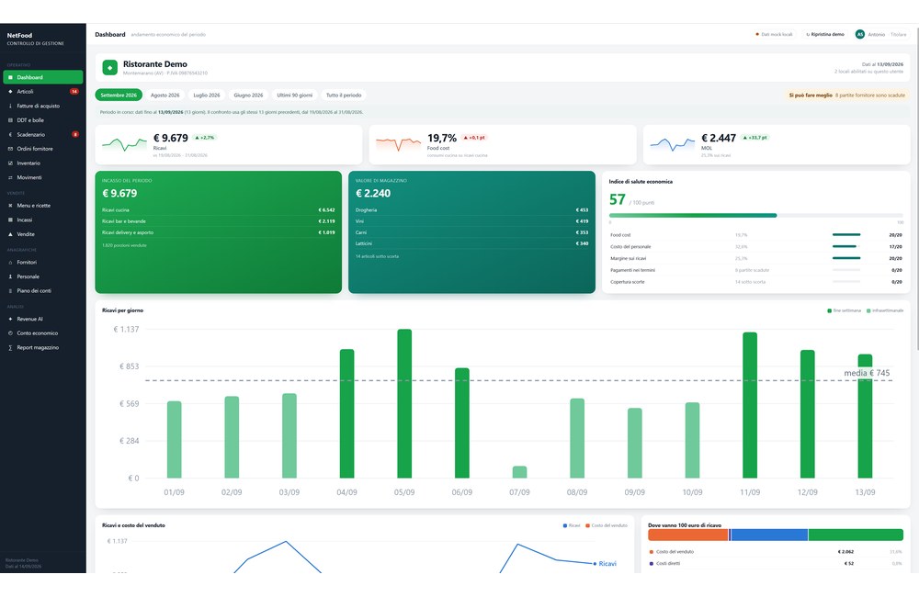Open the Report magazzino page
919x597 pixels.
tap(43, 347)
